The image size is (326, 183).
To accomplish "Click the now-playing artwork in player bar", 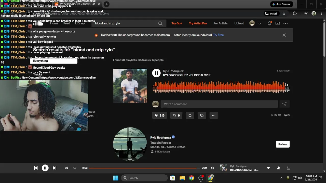I will click(x=223, y=168).
